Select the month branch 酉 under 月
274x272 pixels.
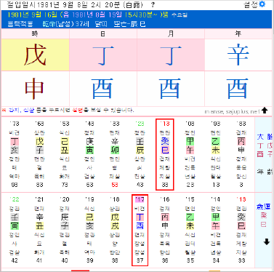pos(170,89)
